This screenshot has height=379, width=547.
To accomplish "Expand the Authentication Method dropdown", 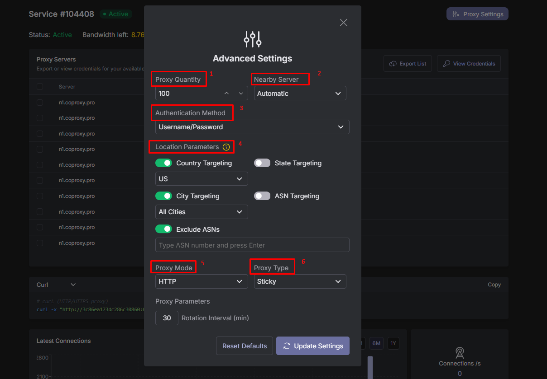I will tap(252, 127).
